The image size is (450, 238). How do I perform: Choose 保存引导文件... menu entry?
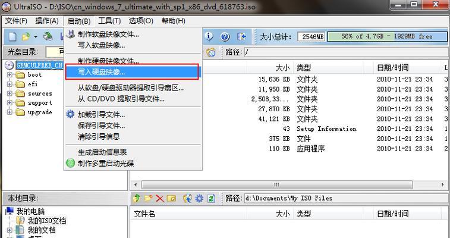[x=101, y=126]
